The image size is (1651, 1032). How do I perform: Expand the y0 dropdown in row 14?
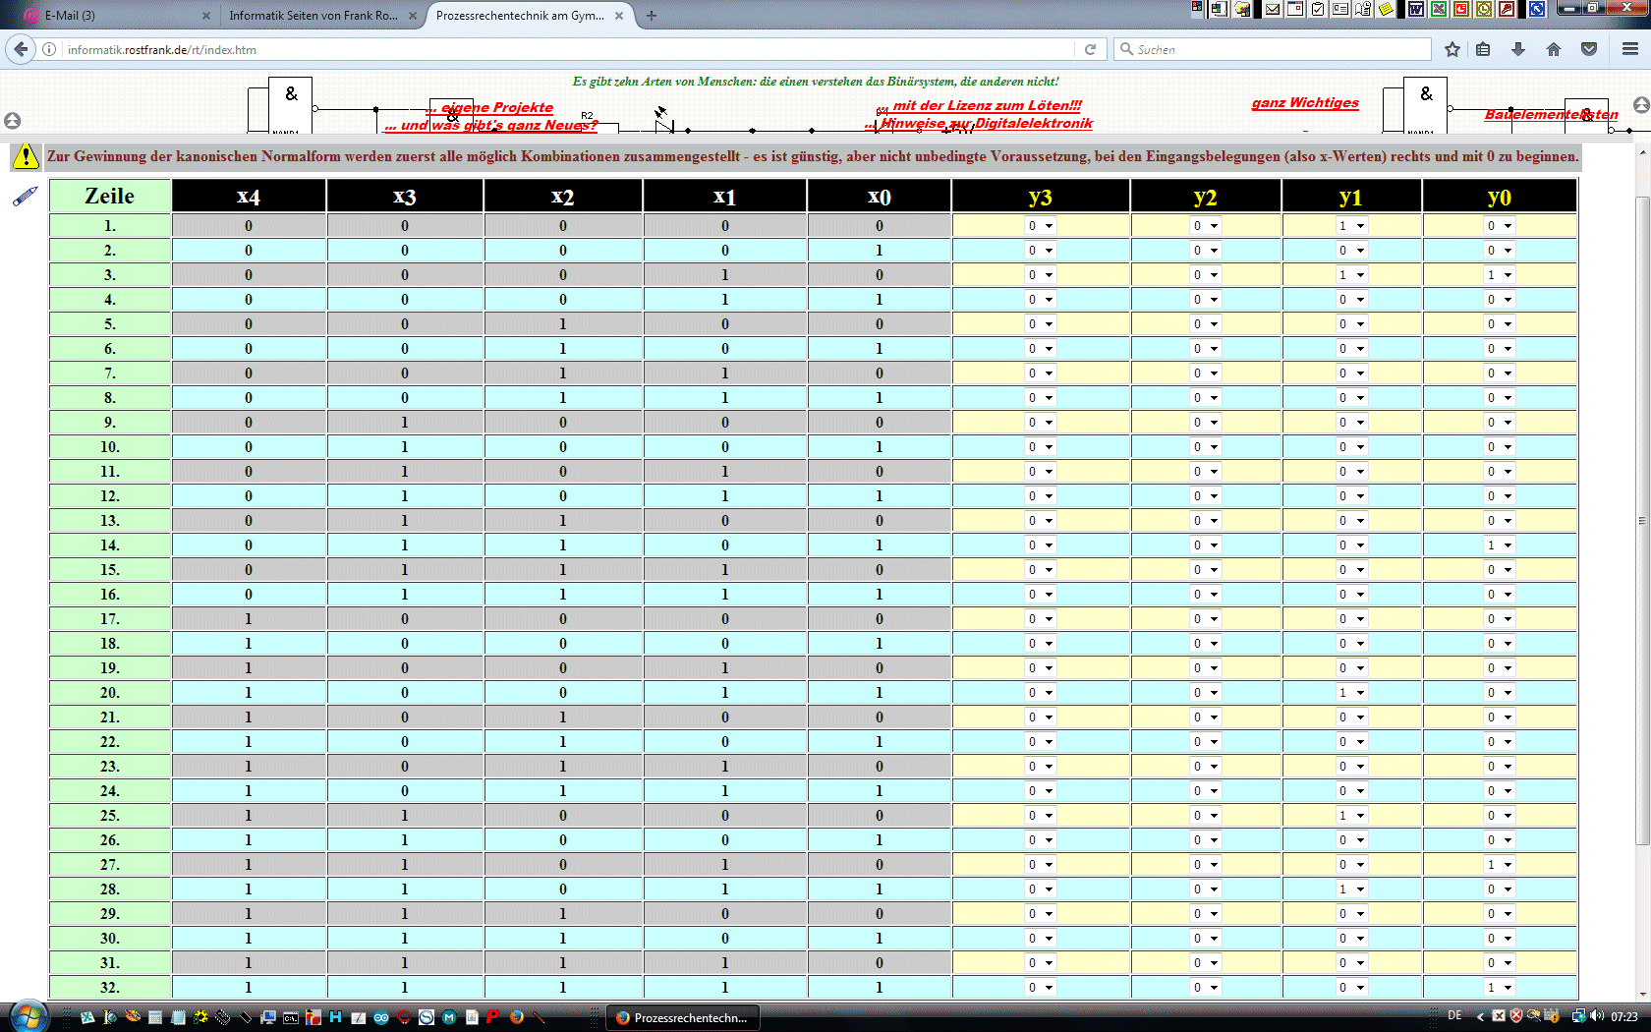pos(1499,545)
